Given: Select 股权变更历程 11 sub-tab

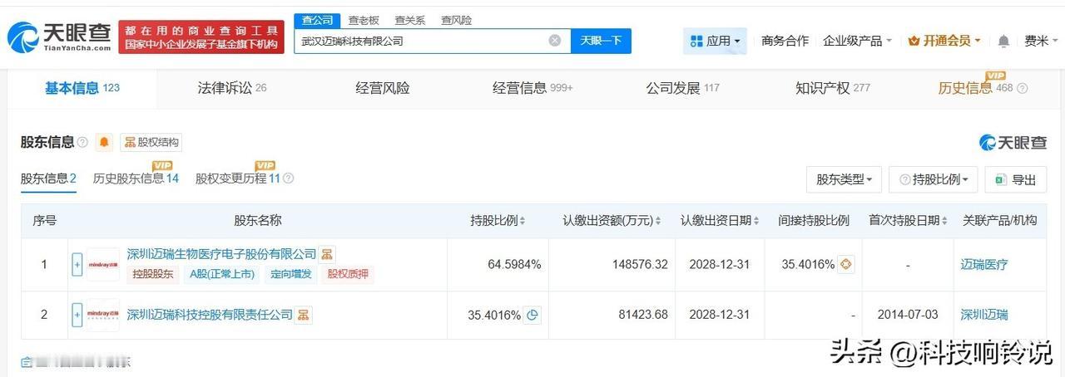Looking at the screenshot, I should click(238, 179).
